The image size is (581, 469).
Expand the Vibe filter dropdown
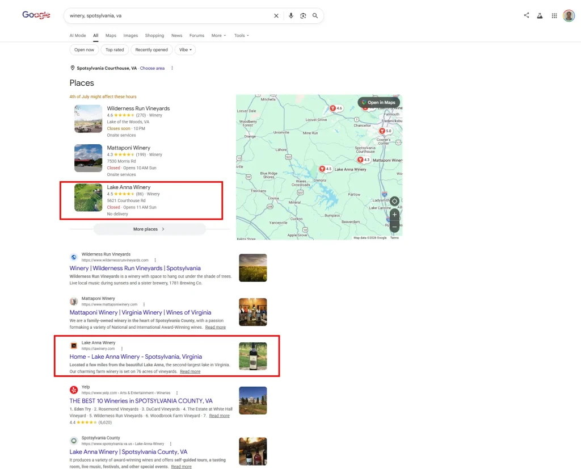point(186,49)
